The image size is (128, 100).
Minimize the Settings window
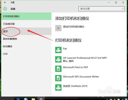(109, 3)
